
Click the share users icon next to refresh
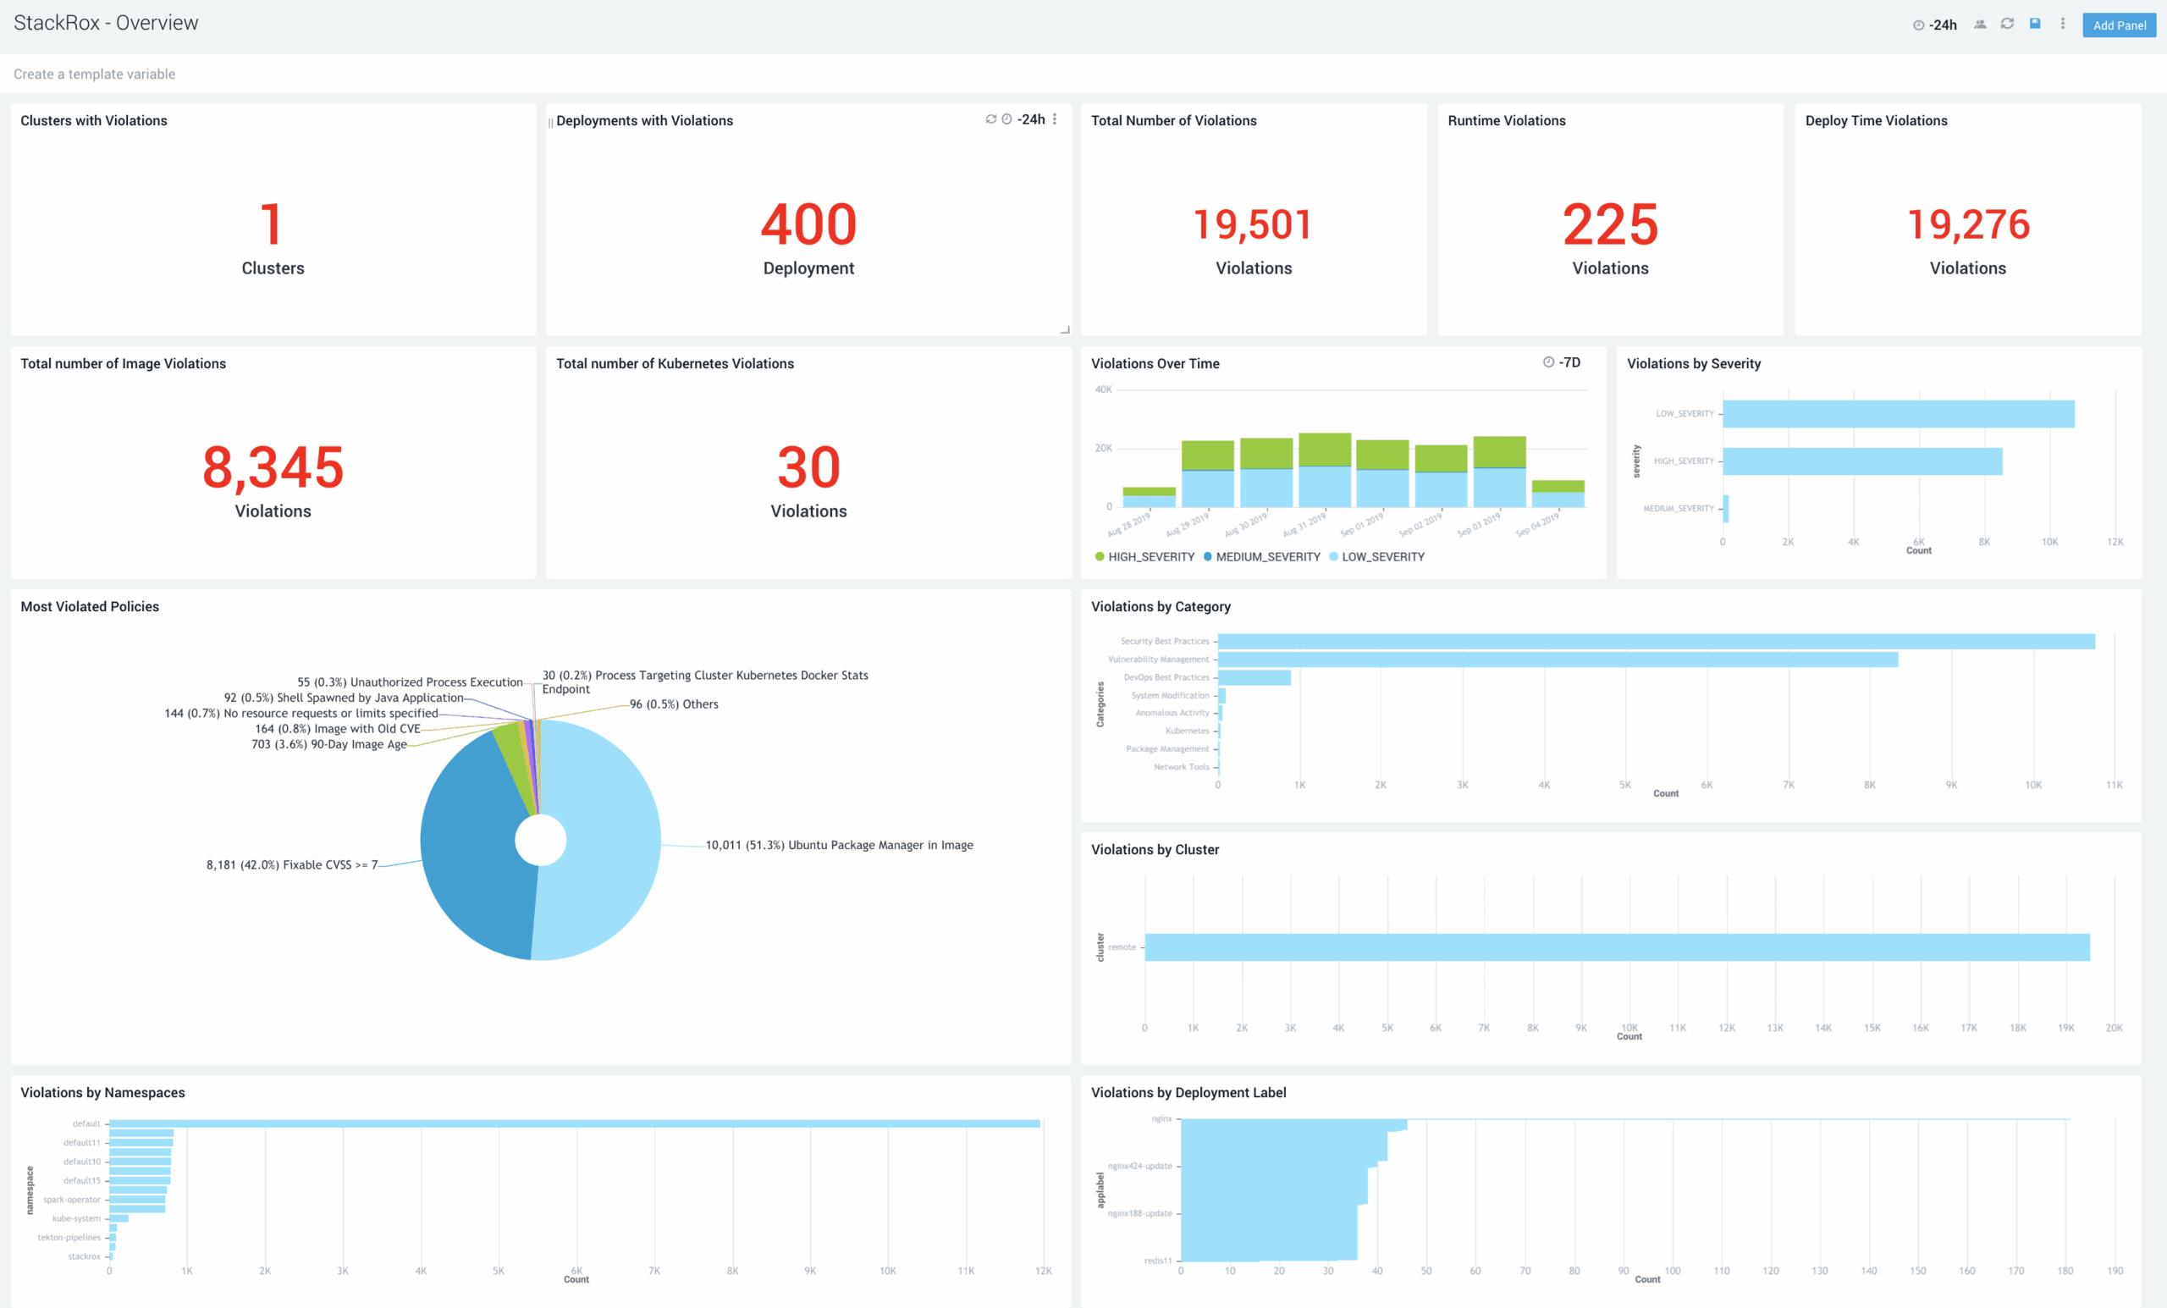click(1981, 24)
